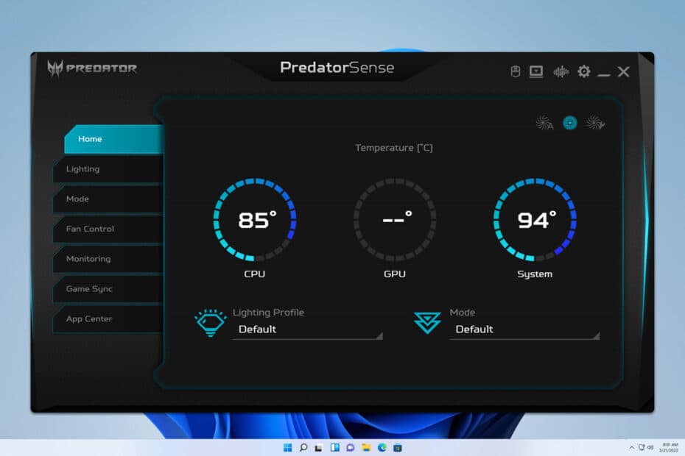The image size is (685, 456).
Task: Open the Game Sync section
Action: [x=88, y=289]
